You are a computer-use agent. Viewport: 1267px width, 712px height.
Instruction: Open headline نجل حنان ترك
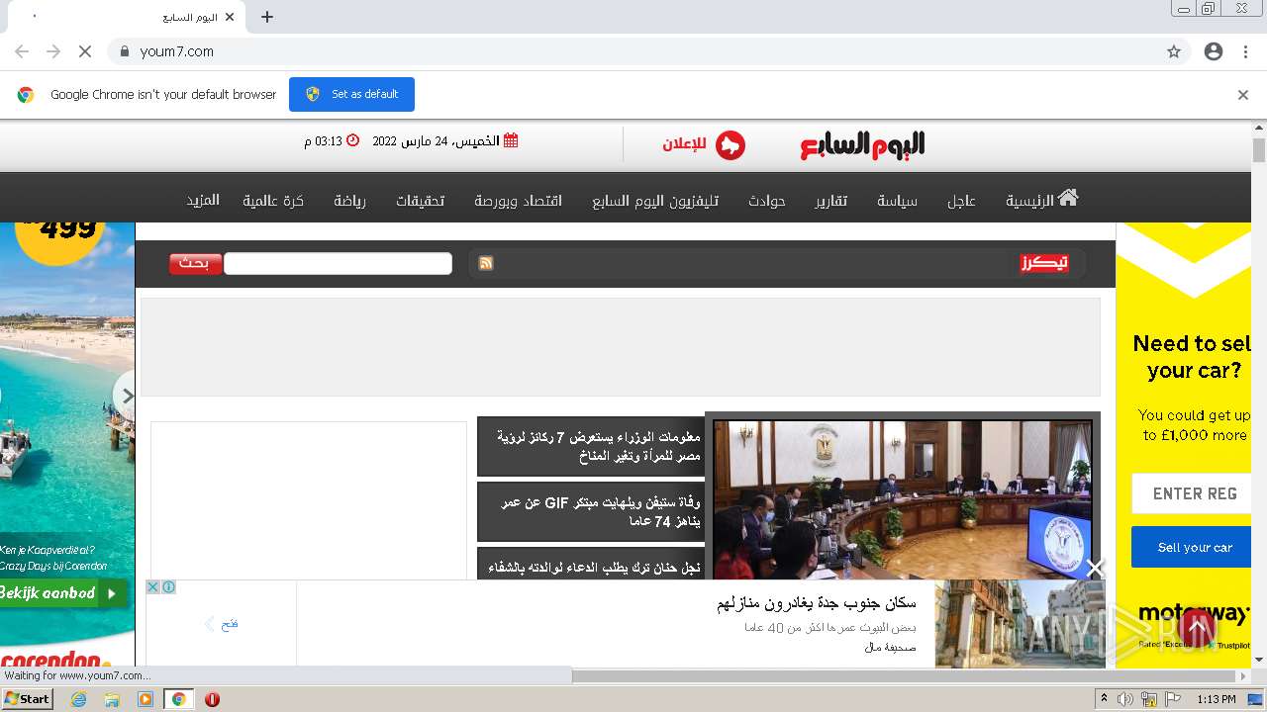tap(590, 565)
